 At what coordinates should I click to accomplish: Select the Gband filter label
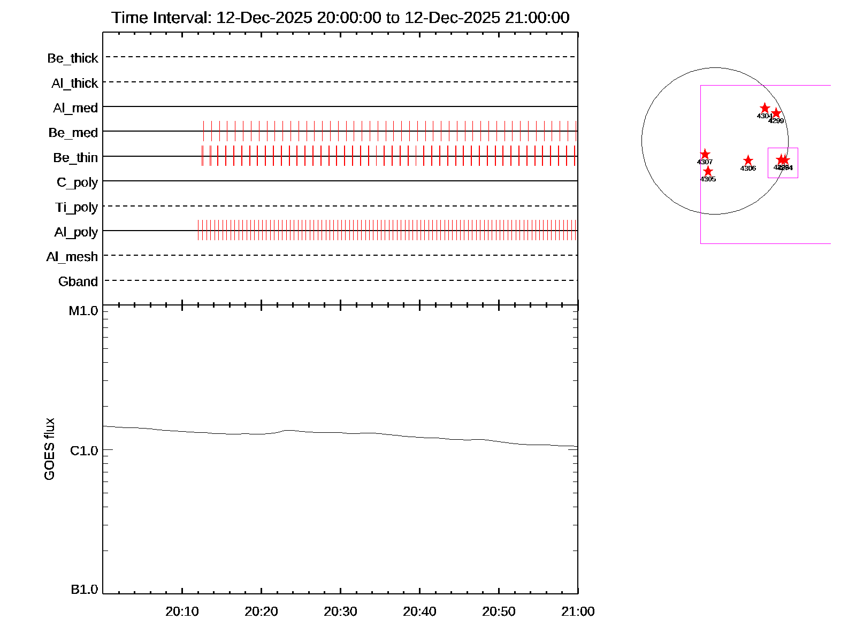(x=78, y=282)
